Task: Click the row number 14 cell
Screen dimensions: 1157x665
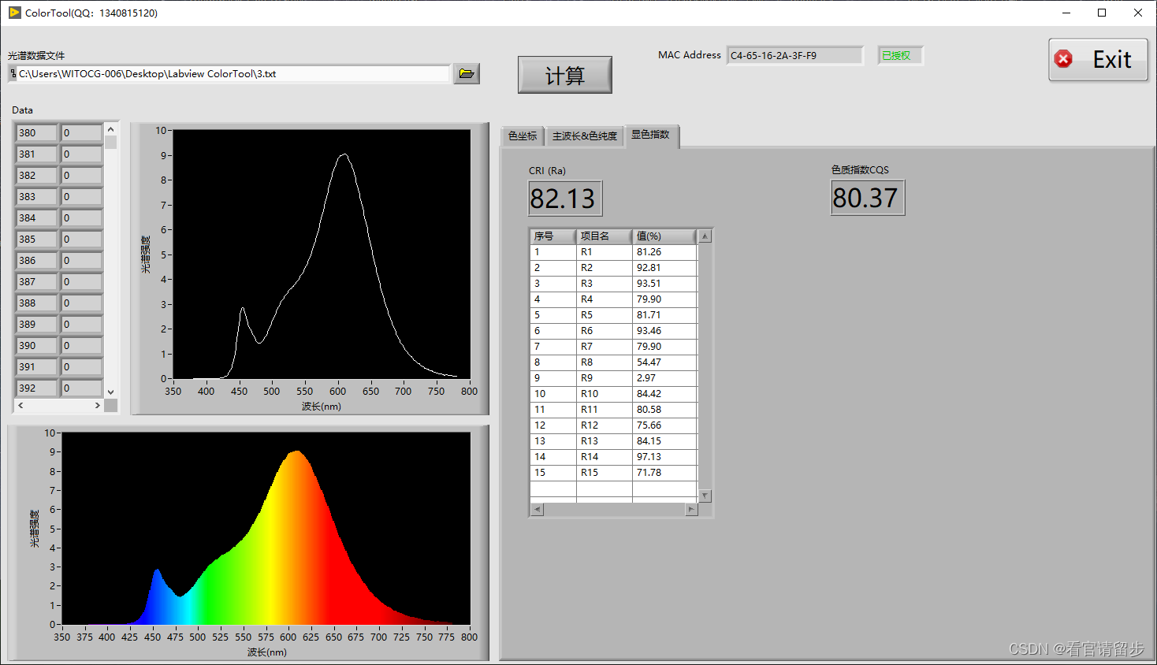Action: pyautogui.click(x=553, y=457)
